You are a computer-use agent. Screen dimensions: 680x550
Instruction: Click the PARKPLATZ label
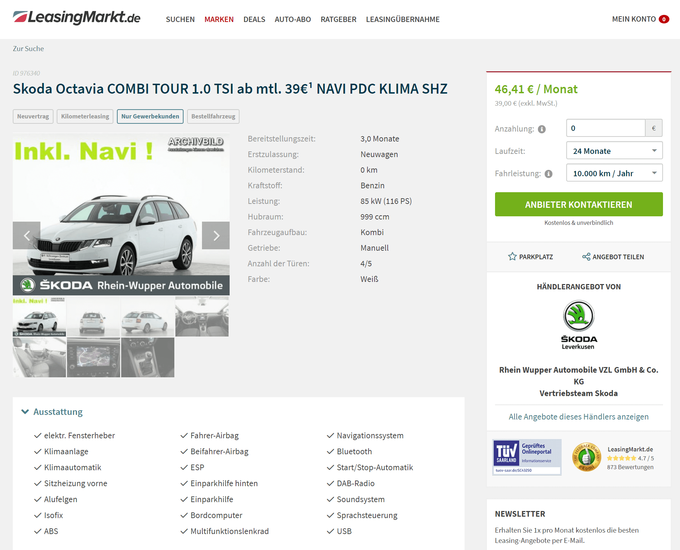536,257
